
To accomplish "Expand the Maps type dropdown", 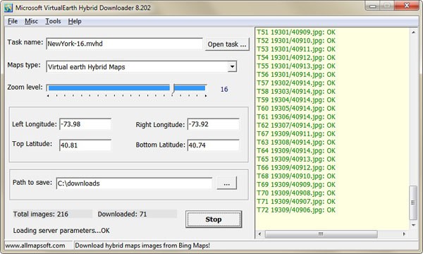I will tap(232, 66).
